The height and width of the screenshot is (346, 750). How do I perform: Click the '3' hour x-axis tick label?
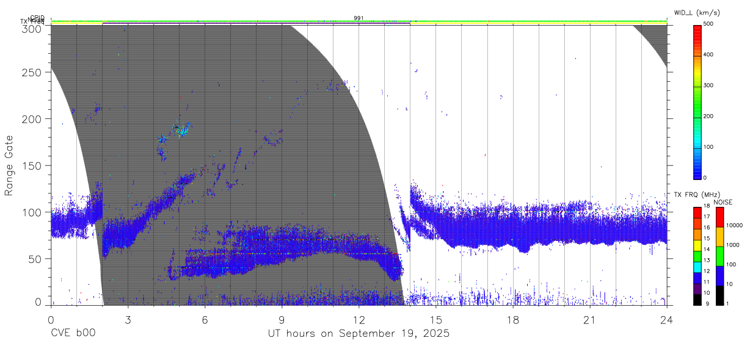(x=128, y=320)
